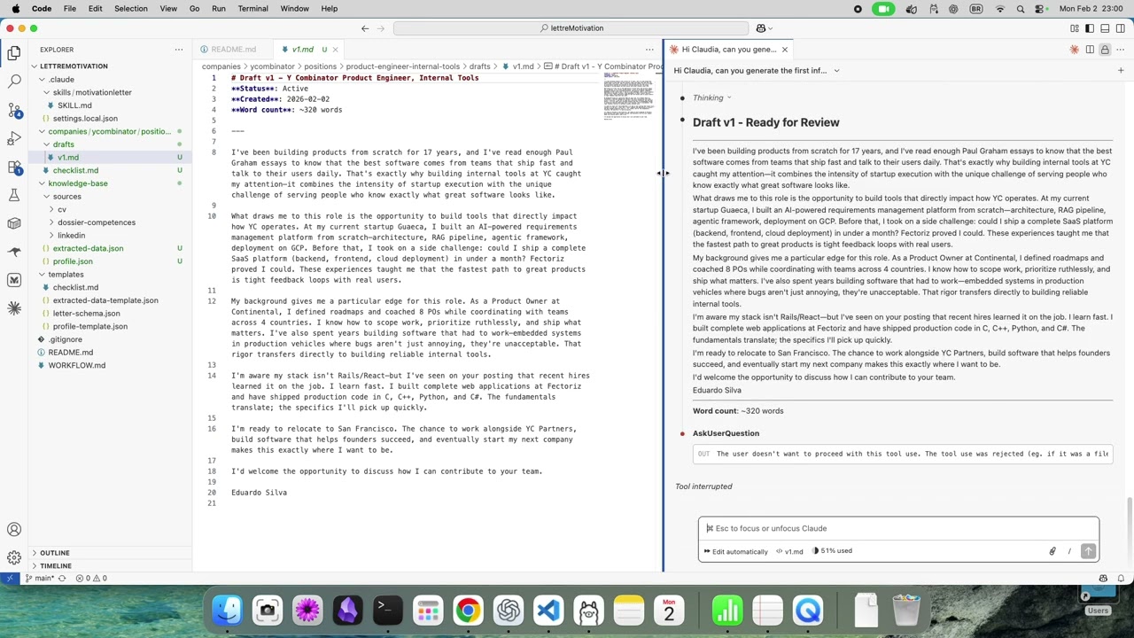Viewport: 1134px width, 638px height.
Task: Open the Accounts menu in activity bar
Action: coord(14,530)
